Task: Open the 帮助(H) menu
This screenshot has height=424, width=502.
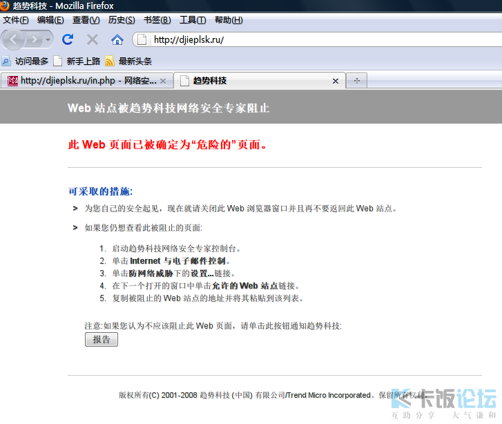Action: (229, 20)
